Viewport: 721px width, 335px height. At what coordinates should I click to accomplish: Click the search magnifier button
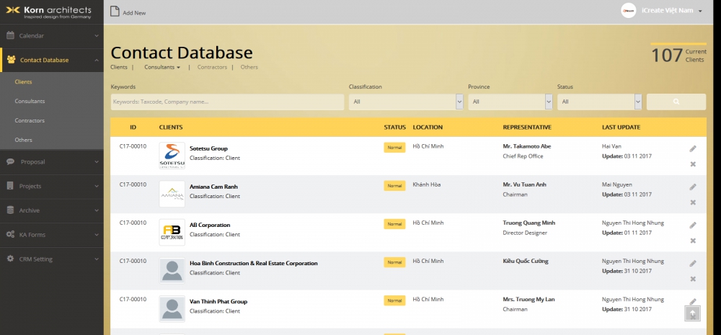point(676,102)
